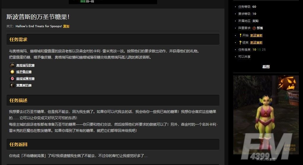Image resolution: width=303 pixels, height=165 pixels.
Task: Click the yellow question mark quest end icon
Action: tap(240, 42)
